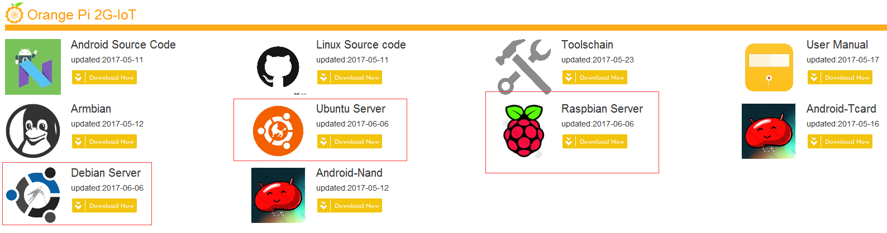Download Android Source Code now
Image resolution: width=887 pixels, height=233 pixels.
(x=104, y=77)
